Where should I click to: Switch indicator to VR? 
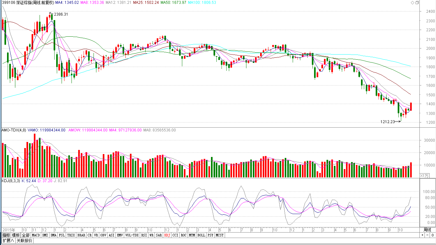click(x=96, y=235)
